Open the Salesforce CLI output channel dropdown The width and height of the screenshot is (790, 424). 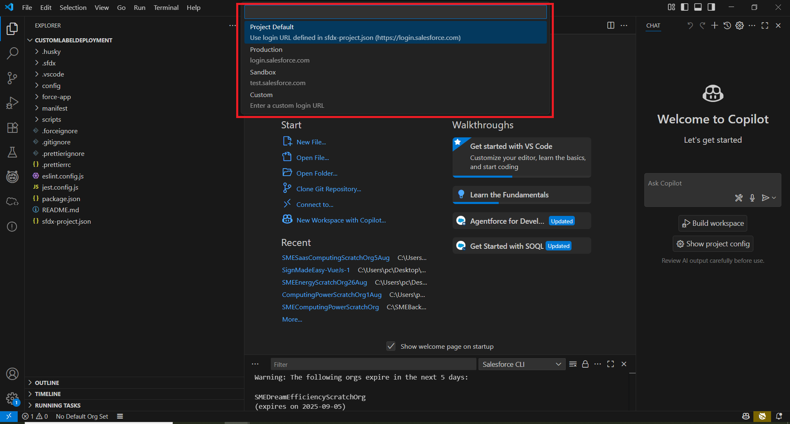[522, 364]
